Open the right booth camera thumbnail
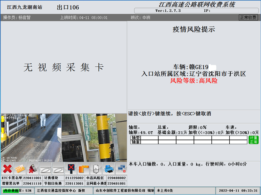This screenshot has height=195, width=261. (94, 137)
